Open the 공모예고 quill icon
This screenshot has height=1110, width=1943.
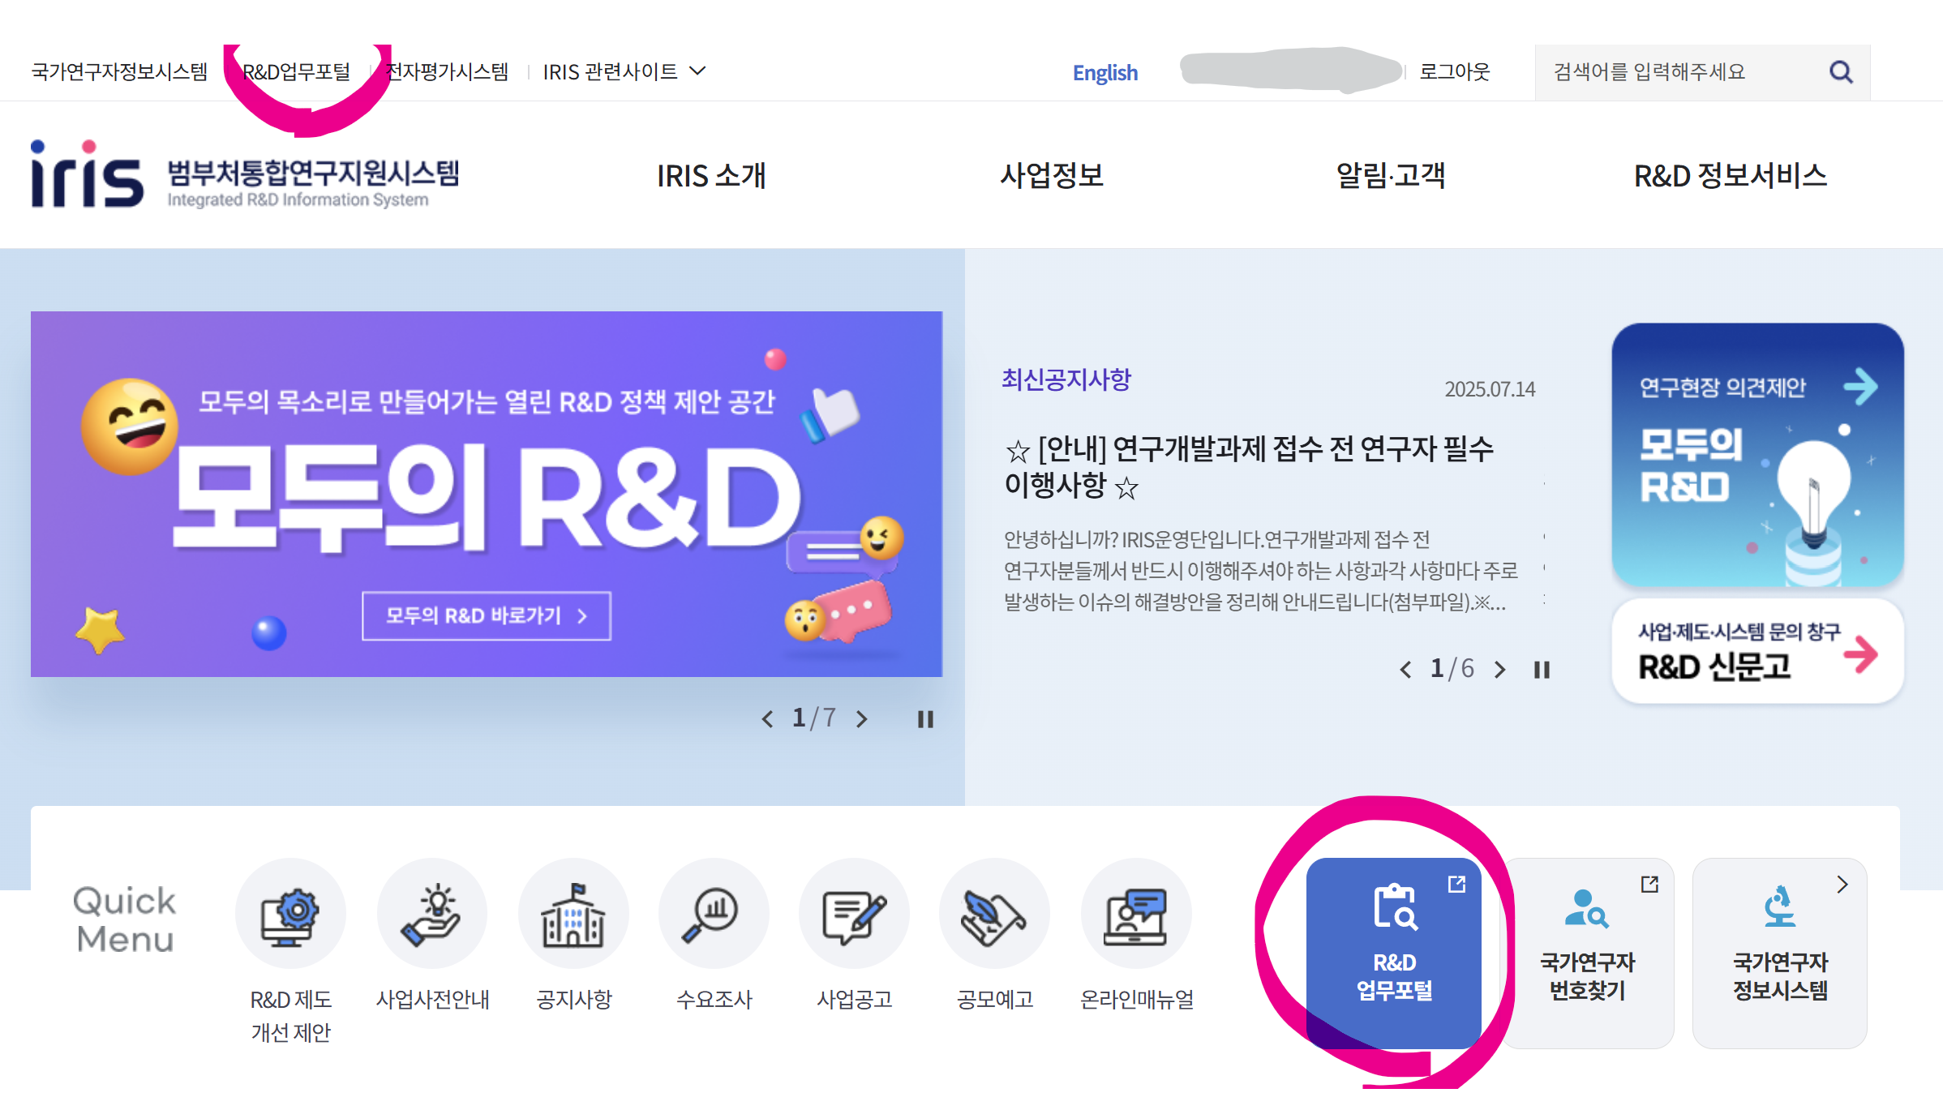tap(994, 914)
